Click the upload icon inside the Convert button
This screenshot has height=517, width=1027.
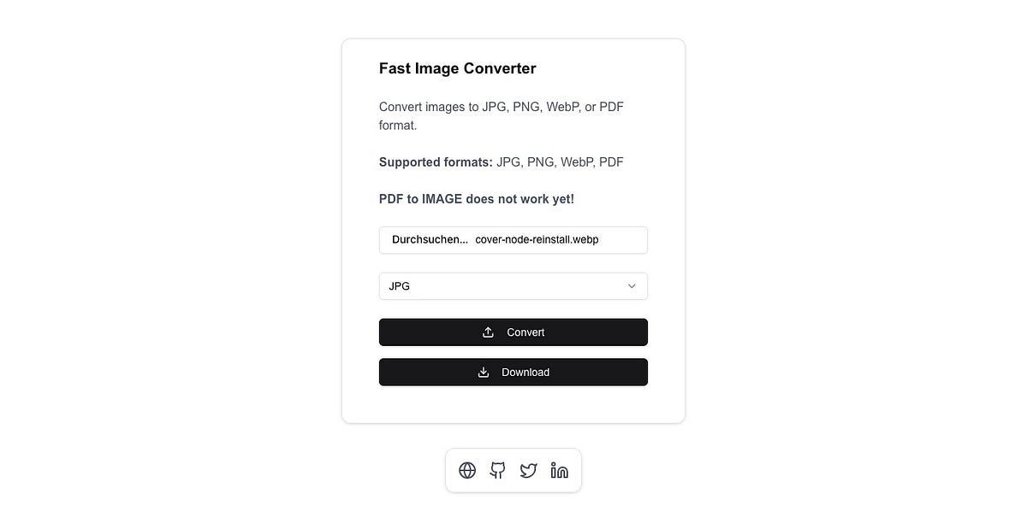point(488,332)
